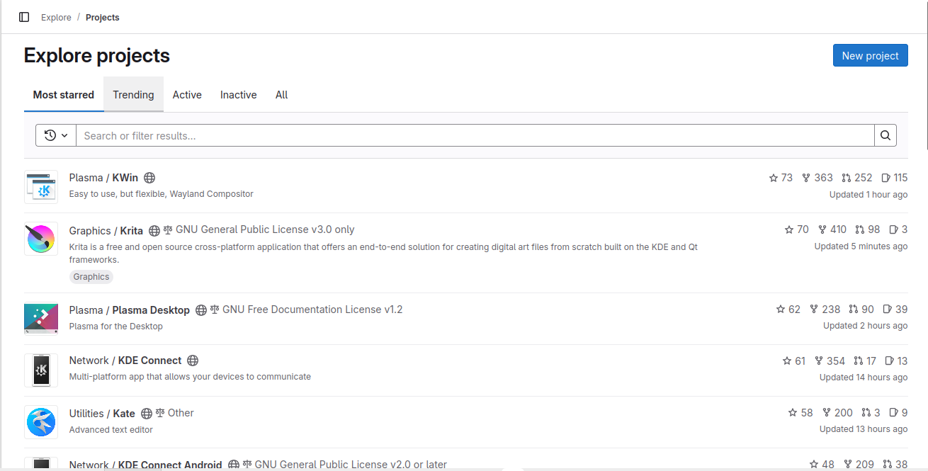Click the search magnifier icon
The width and height of the screenshot is (928, 471).
coord(885,135)
